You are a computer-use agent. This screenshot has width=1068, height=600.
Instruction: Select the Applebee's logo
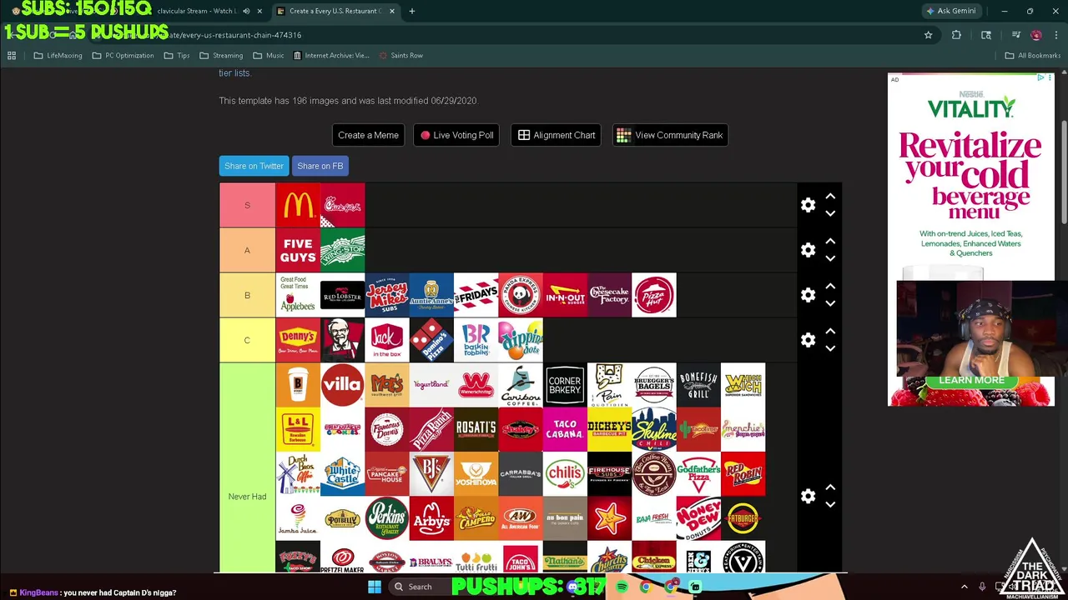click(298, 295)
